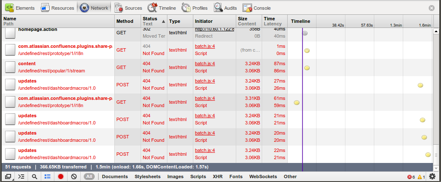
Task: Click the vertical scrollbar thumb
Action: coord(436,155)
